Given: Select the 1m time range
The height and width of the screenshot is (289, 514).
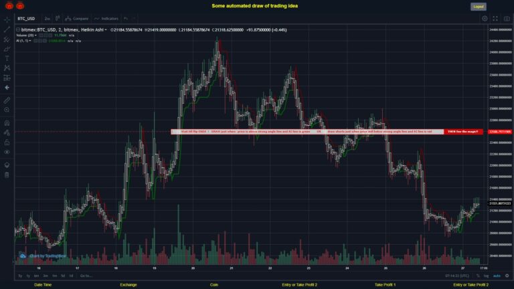Looking at the screenshot, I should [x=54, y=276].
